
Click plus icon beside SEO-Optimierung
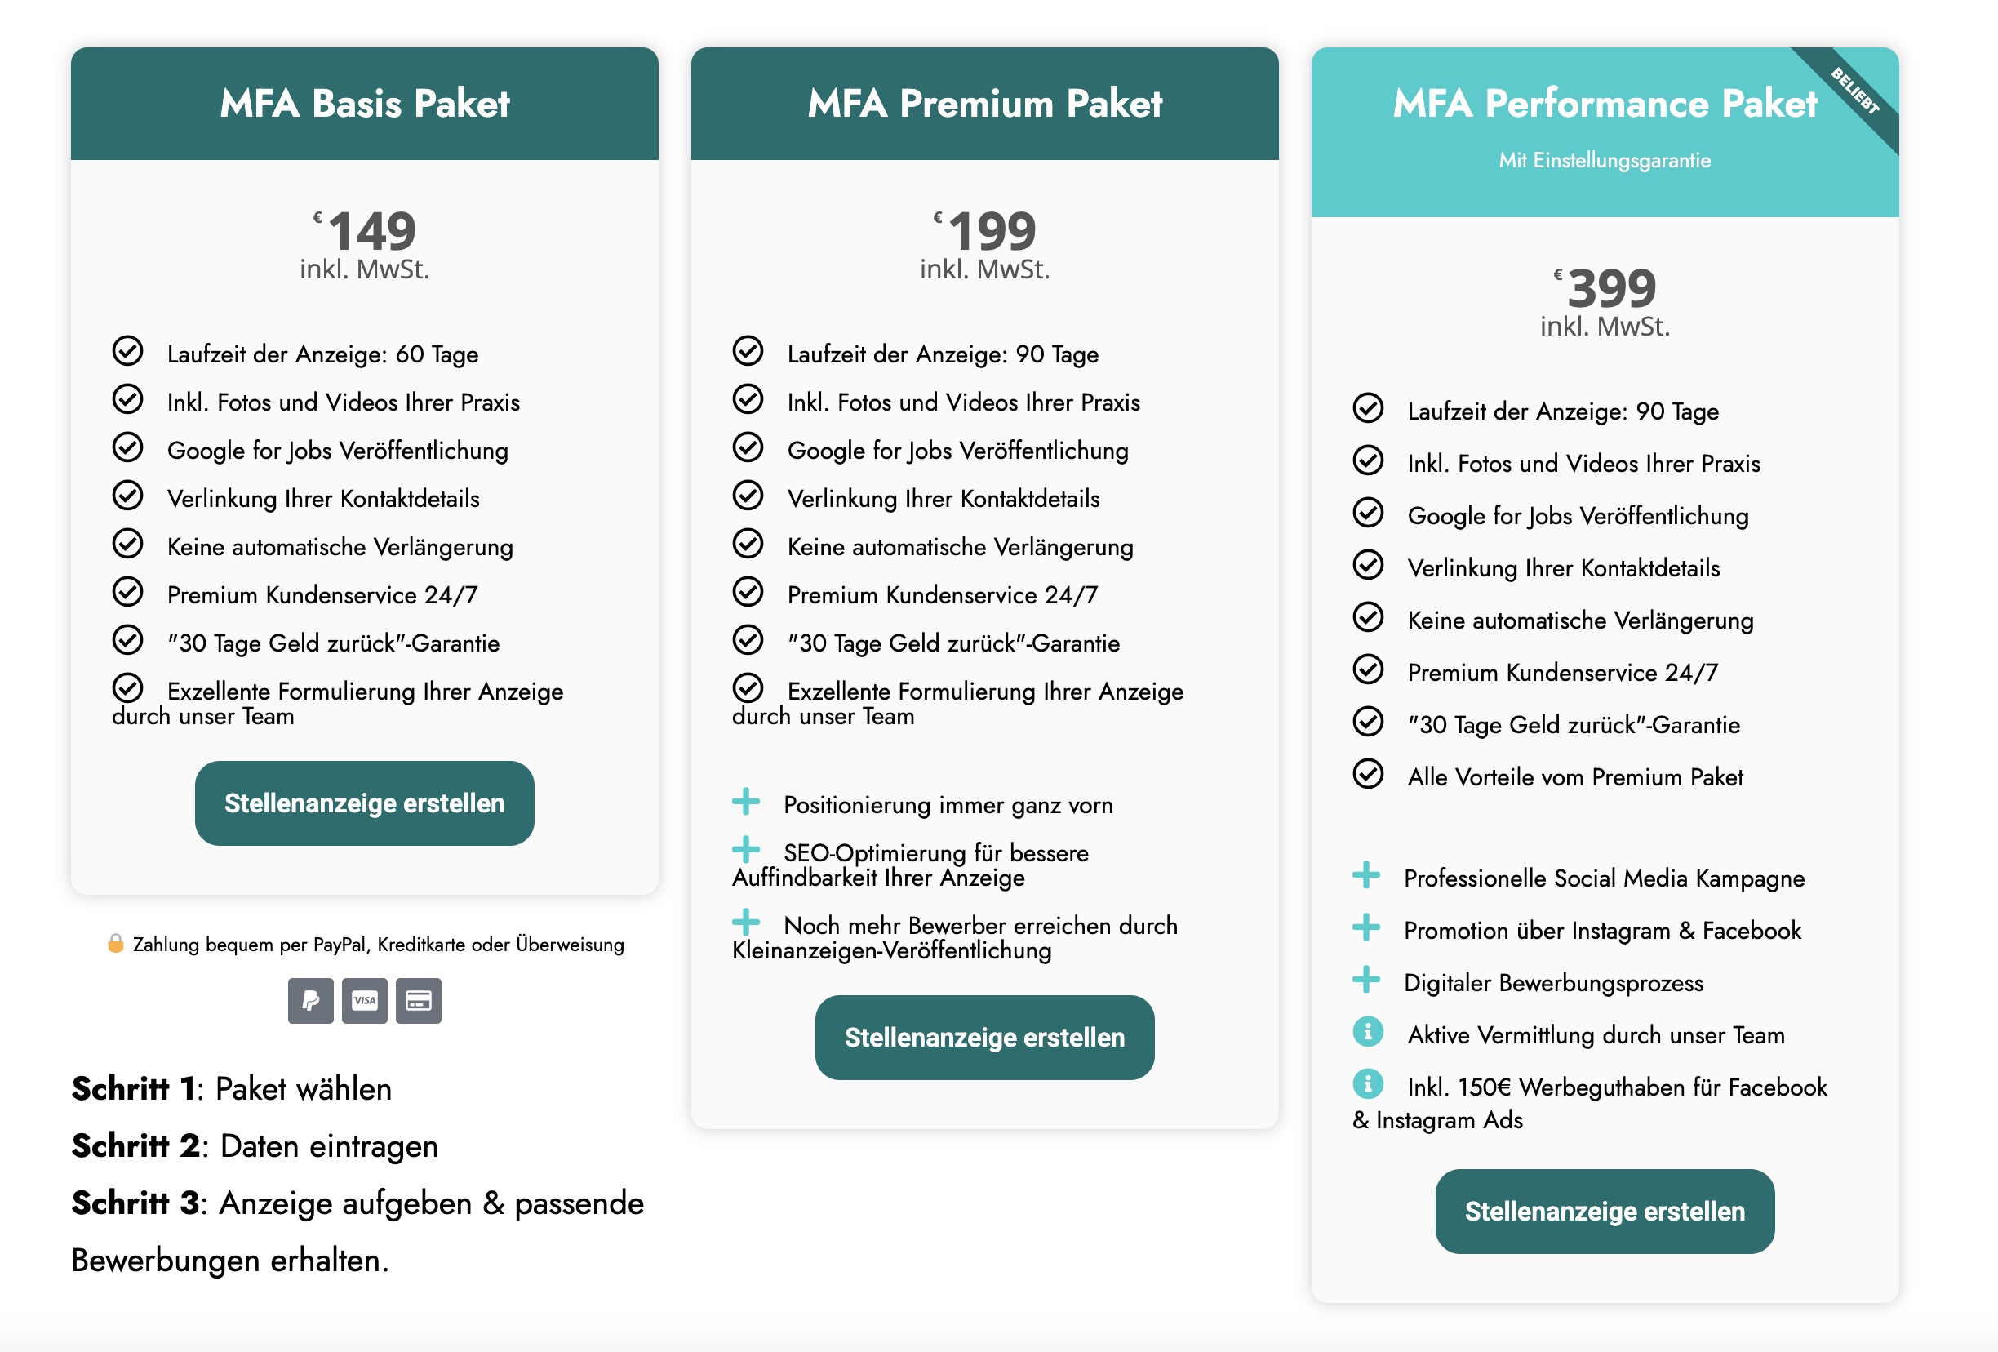point(746,850)
